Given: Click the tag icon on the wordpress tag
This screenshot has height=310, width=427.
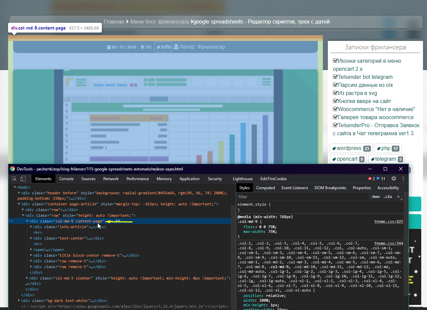Looking at the screenshot, I should (x=334, y=148).
